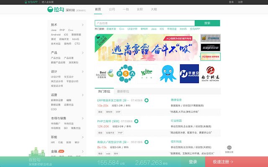Click the html5 hot search link

[183, 29]
